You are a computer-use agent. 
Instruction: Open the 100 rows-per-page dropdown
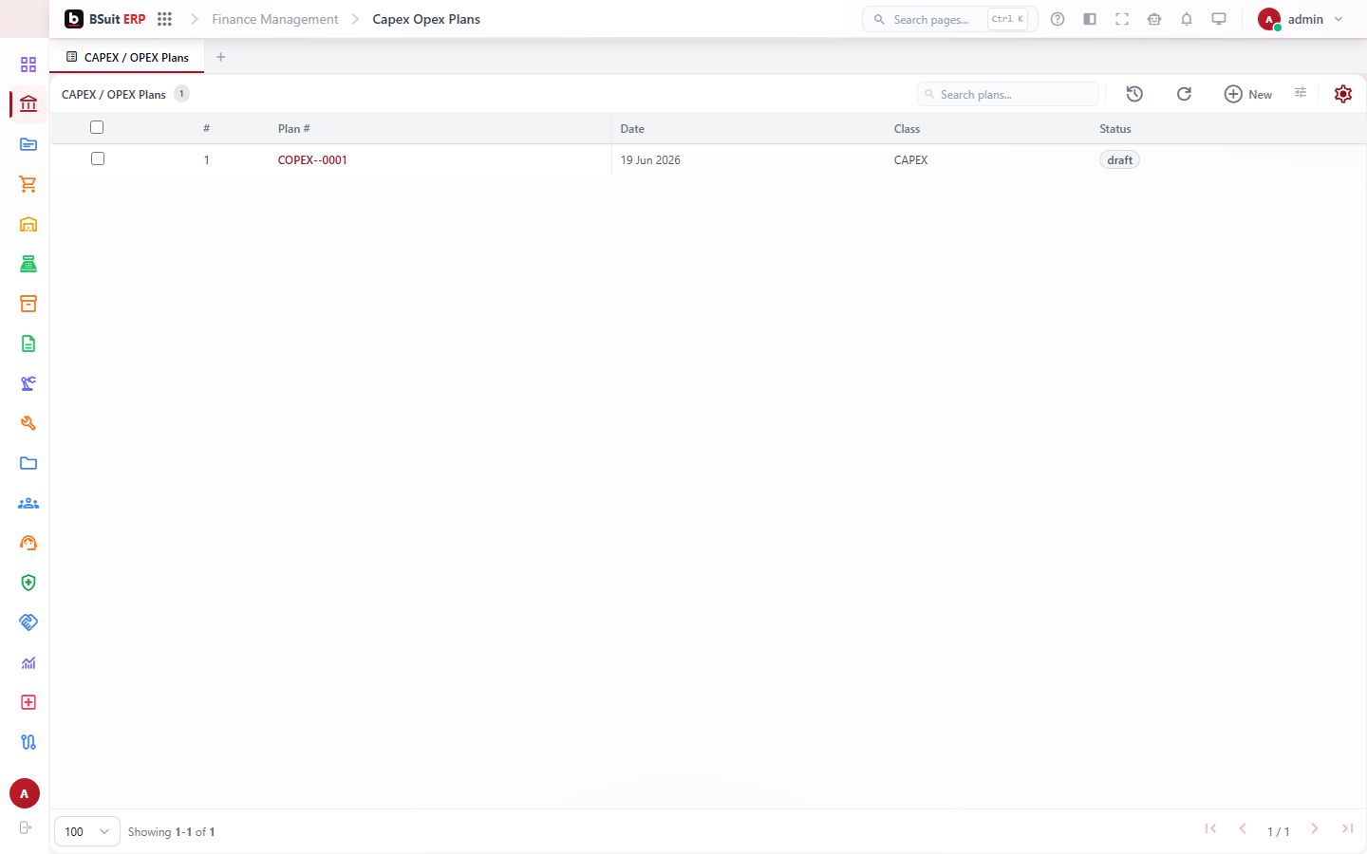tap(87, 831)
